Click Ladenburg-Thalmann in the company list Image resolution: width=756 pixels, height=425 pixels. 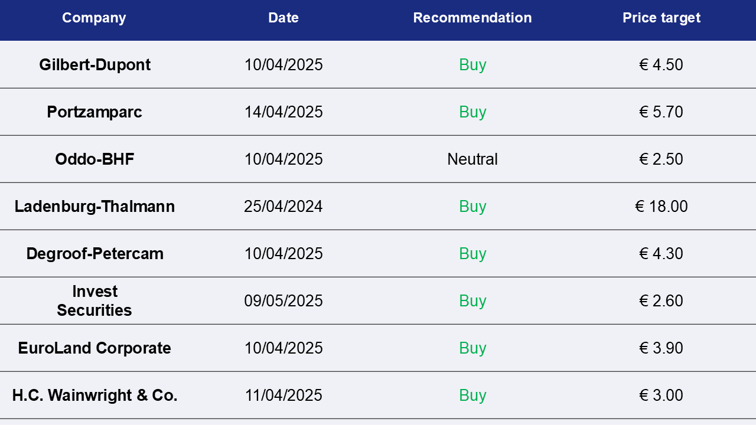click(94, 206)
